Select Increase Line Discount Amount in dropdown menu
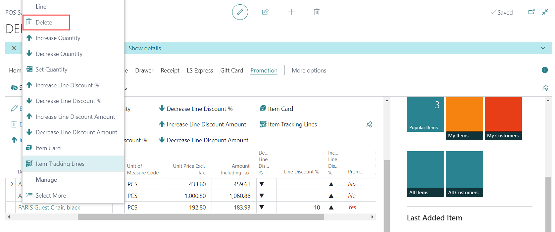 [x=73, y=116]
